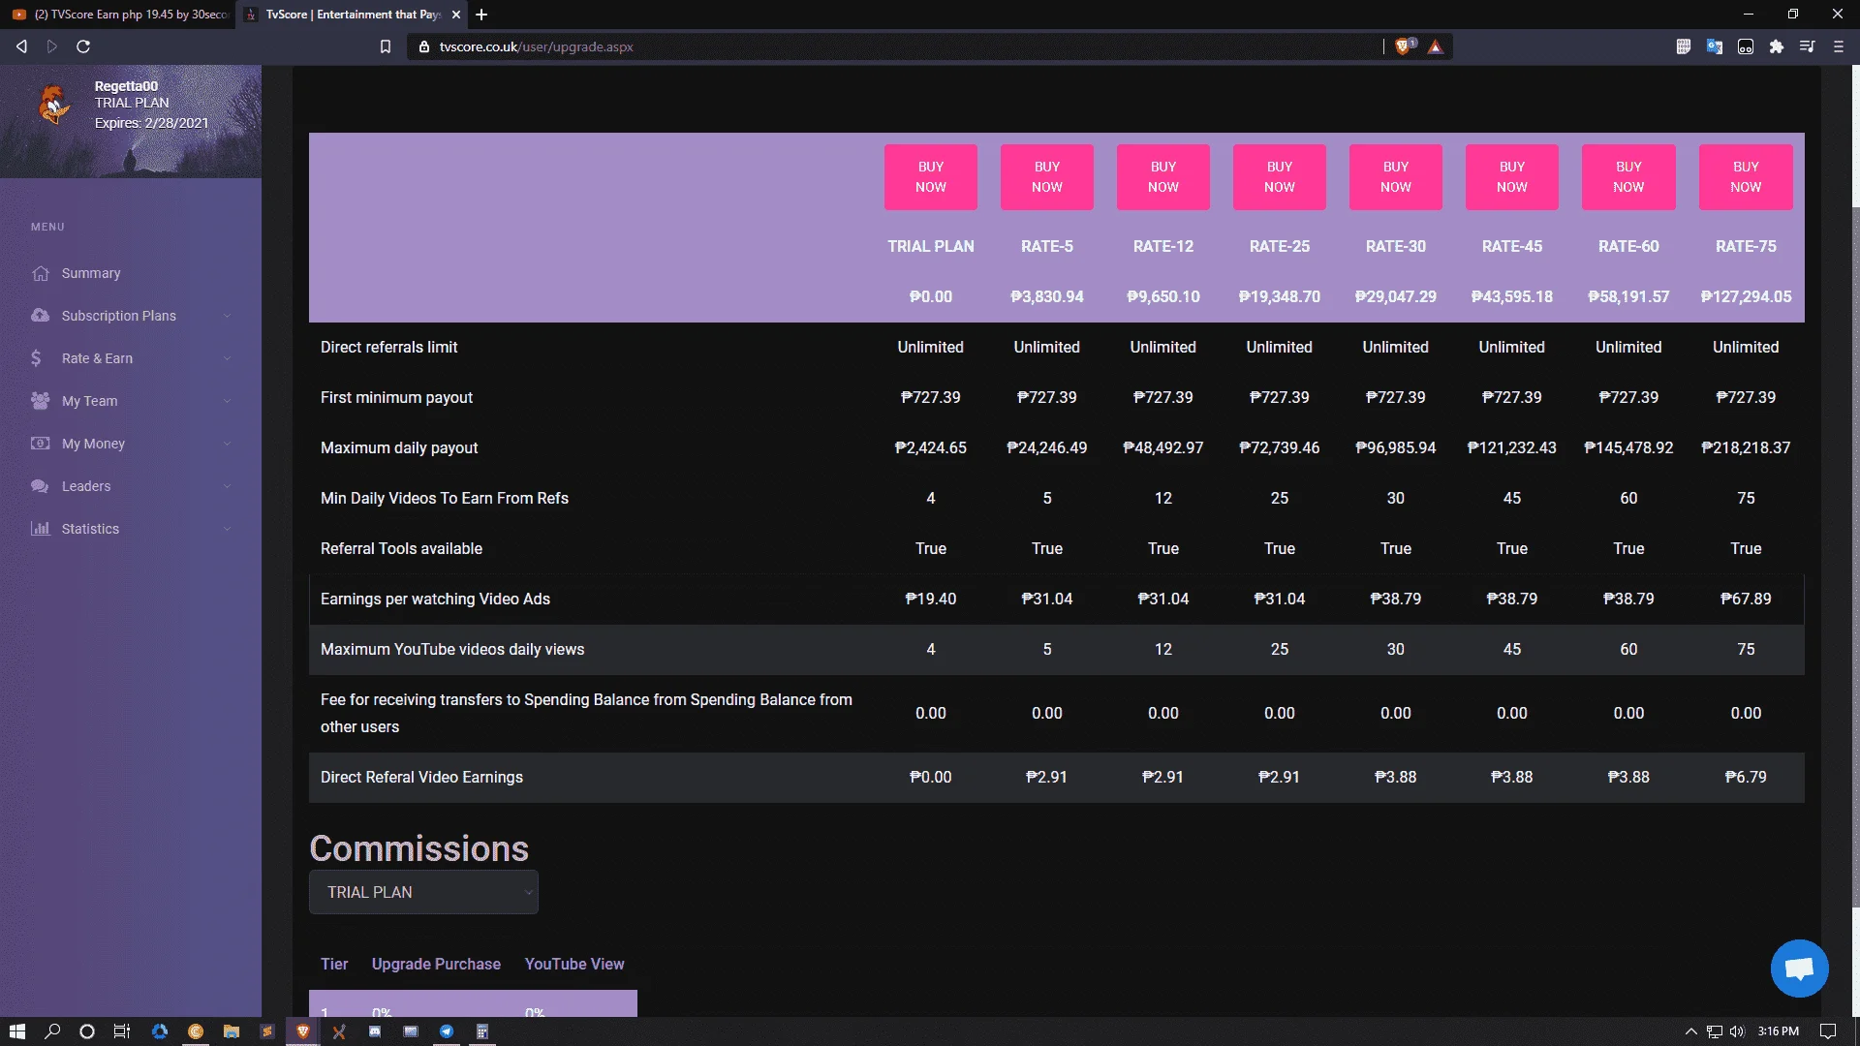Image resolution: width=1860 pixels, height=1046 pixels.
Task: Click the Summary home icon in sidebar
Action: 40,273
